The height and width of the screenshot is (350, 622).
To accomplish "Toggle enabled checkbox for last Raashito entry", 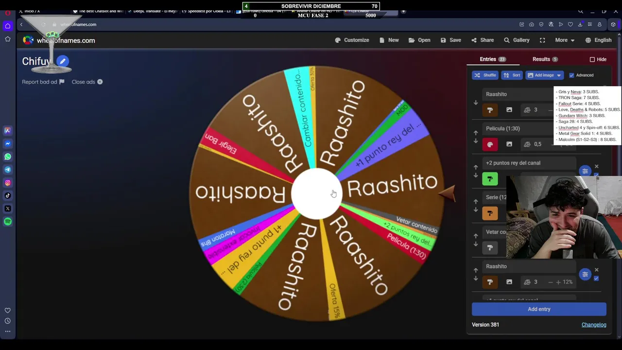I will pos(596,279).
